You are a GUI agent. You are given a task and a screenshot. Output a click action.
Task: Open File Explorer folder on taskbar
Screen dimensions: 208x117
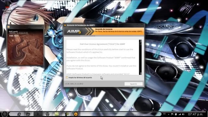pyautogui.click(x=28, y=114)
